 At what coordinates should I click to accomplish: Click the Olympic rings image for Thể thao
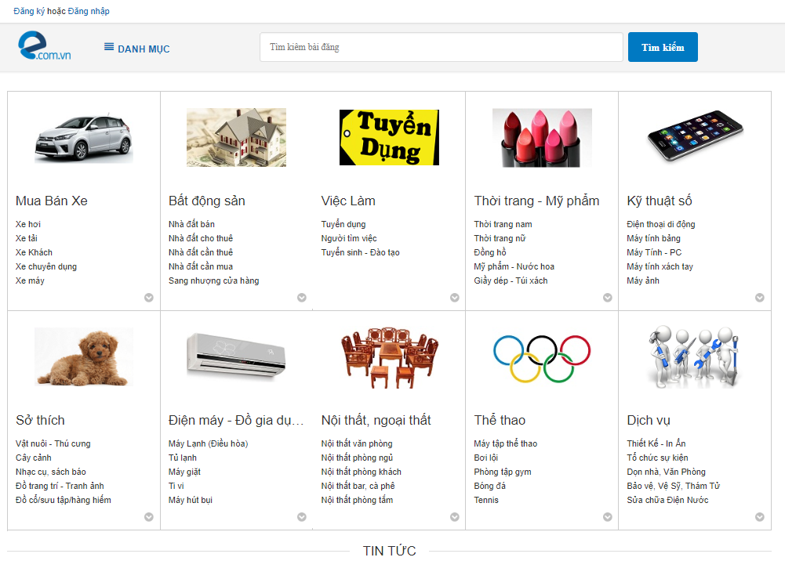(542, 358)
